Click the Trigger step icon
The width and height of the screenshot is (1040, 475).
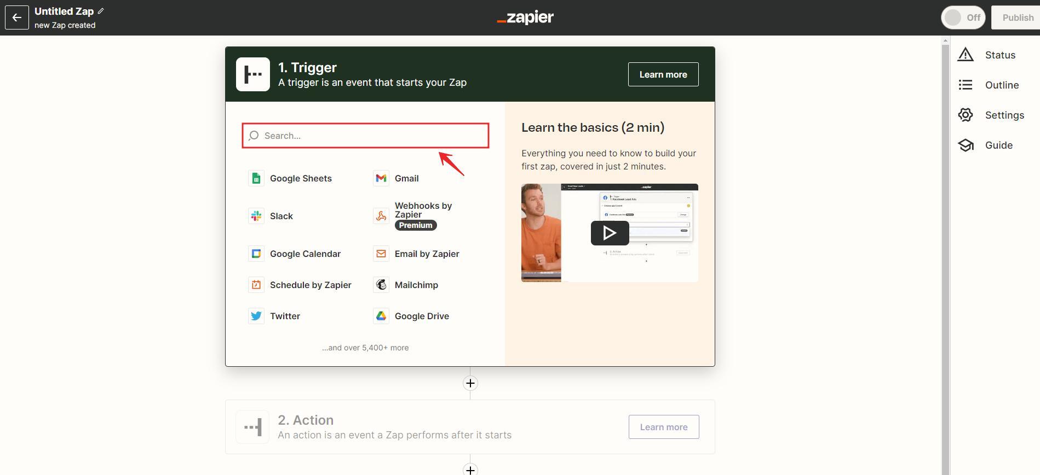click(x=253, y=74)
